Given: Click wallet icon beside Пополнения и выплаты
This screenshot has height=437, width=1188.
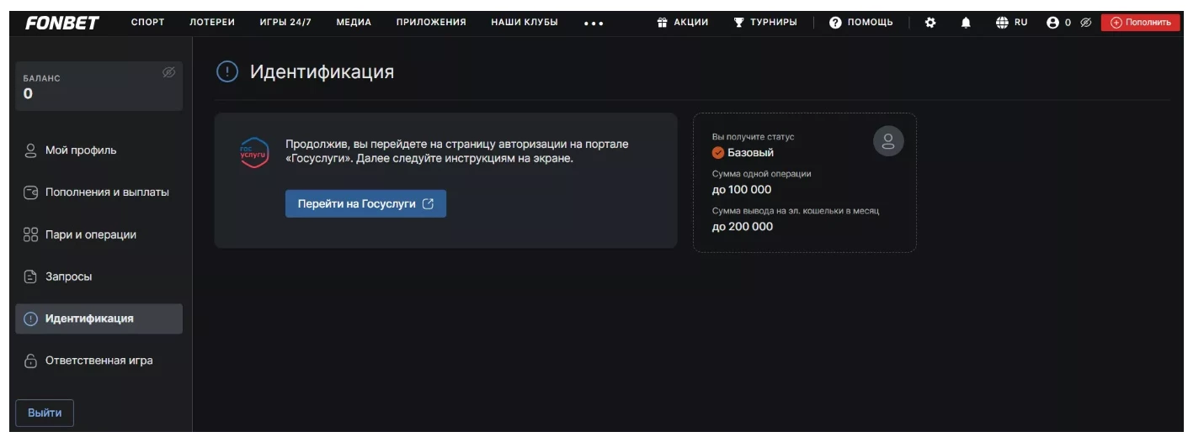Looking at the screenshot, I should [x=31, y=192].
